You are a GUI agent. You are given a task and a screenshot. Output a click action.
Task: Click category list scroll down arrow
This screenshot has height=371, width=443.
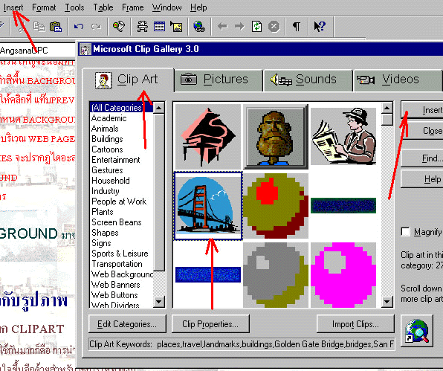point(159,302)
